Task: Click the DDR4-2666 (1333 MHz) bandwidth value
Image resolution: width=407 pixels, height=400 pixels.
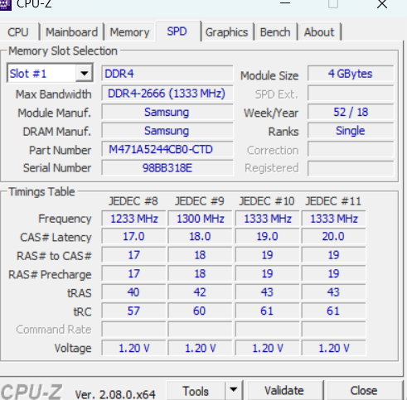Action: tap(167, 94)
